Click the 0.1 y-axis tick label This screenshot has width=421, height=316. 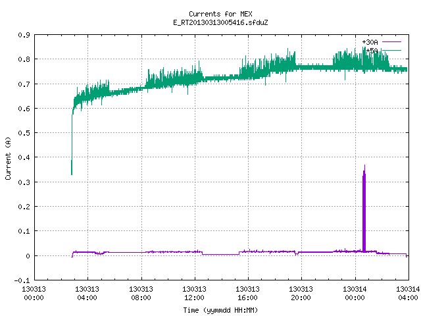[24, 231]
